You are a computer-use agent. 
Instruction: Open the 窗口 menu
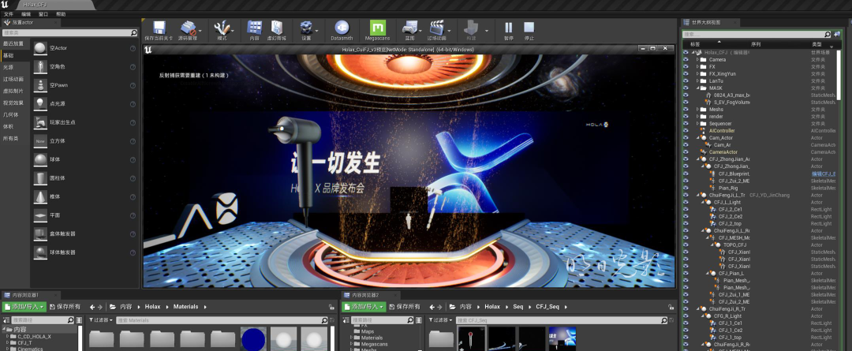tap(43, 14)
